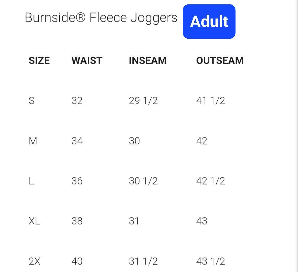Click waist value 40 for 2X
The height and width of the screenshot is (272, 298).
(x=77, y=261)
